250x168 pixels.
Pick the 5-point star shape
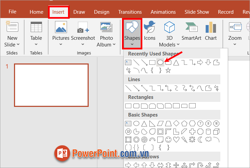coord(168,70)
